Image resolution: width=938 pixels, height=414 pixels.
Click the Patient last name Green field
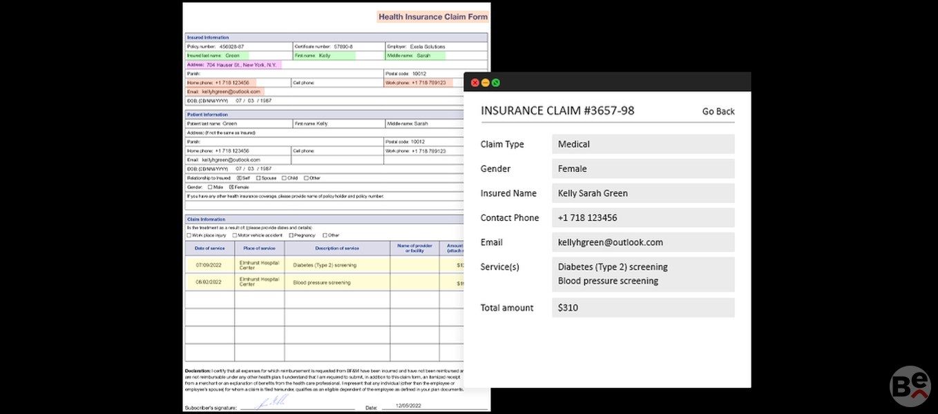[x=238, y=124]
